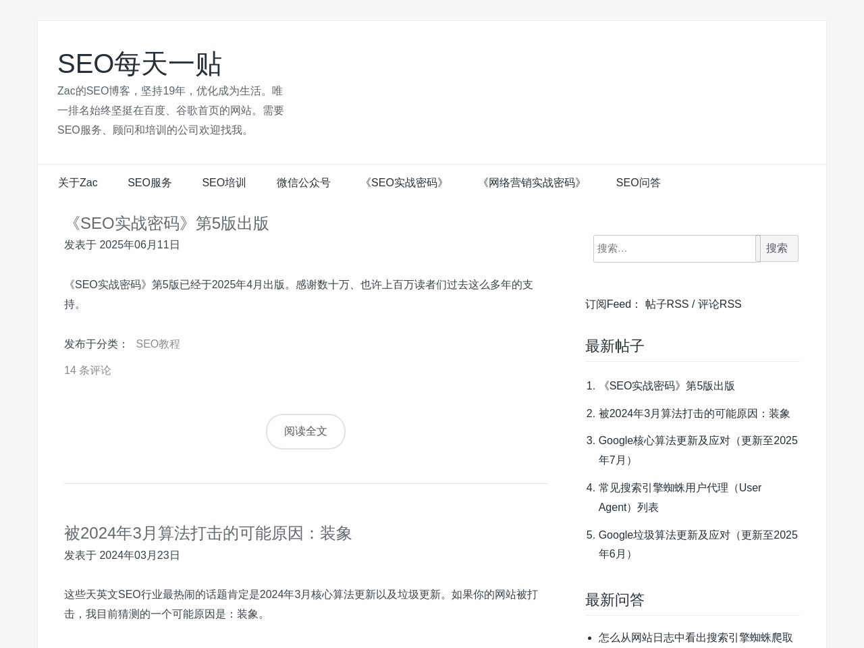The height and width of the screenshot is (648, 864).
Task: Click the 阅读全文 button
Action: [305, 431]
